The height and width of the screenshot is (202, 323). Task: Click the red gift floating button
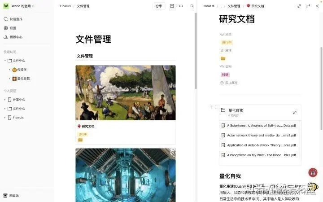[x=313, y=173]
